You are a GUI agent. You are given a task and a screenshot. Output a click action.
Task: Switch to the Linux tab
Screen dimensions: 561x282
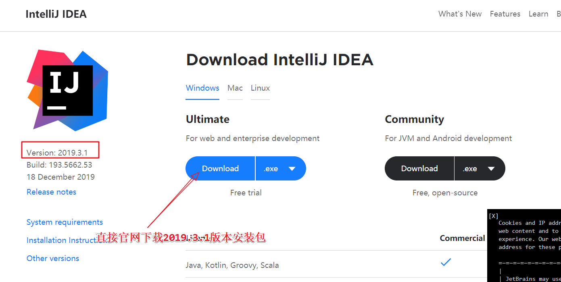point(260,88)
